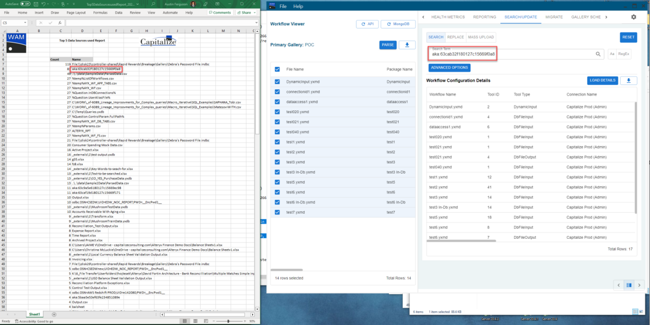Uncheck the dataaccess1.yxmd checkbox
The height and width of the screenshot is (325, 650).
(277, 102)
